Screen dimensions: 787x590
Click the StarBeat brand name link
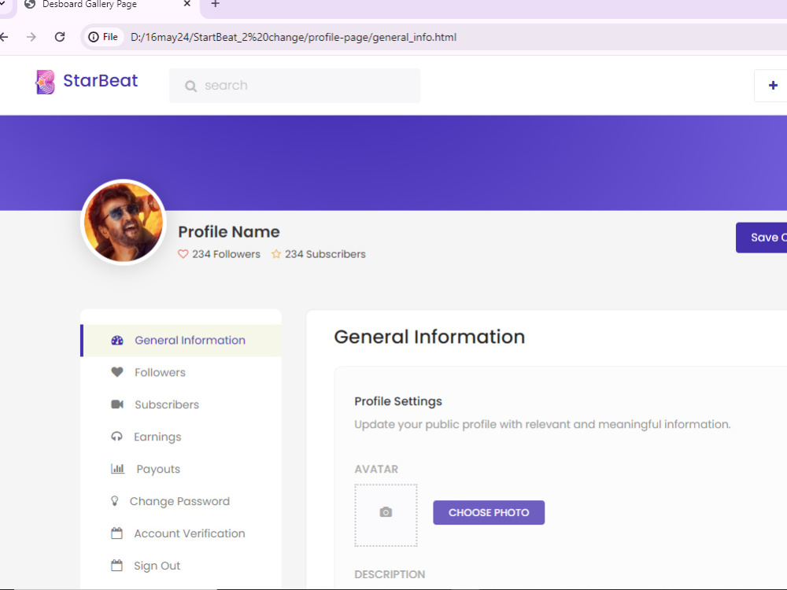pos(101,81)
